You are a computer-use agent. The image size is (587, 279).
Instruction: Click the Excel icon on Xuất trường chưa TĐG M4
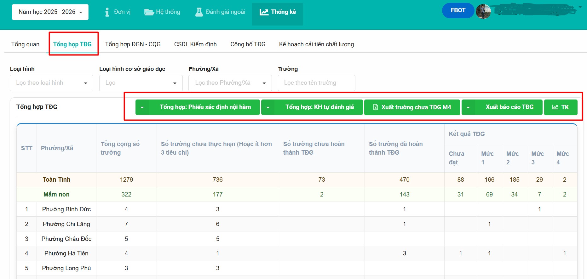376,107
